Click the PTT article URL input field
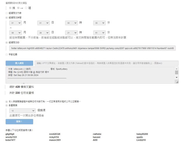The width and height of the screenshot is (186, 143). pyautogui.click(x=106, y=63)
